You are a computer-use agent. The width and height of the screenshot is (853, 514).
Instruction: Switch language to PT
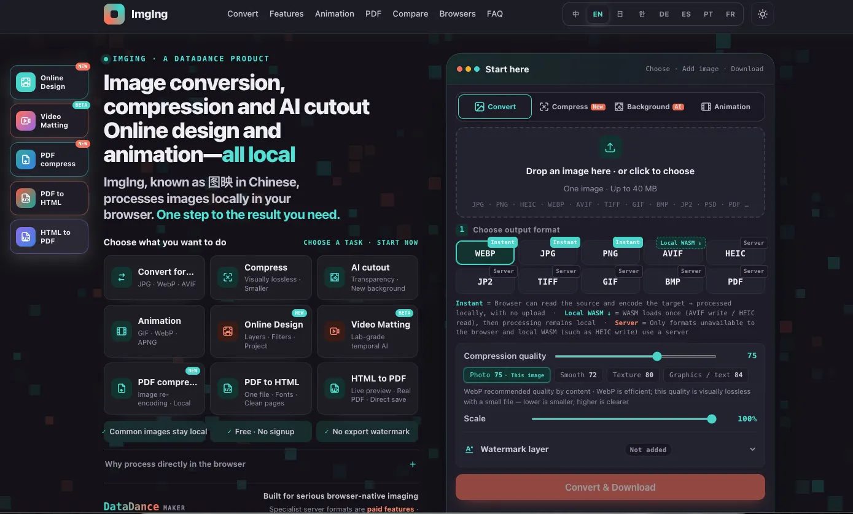pyautogui.click(x=708, y=14)
